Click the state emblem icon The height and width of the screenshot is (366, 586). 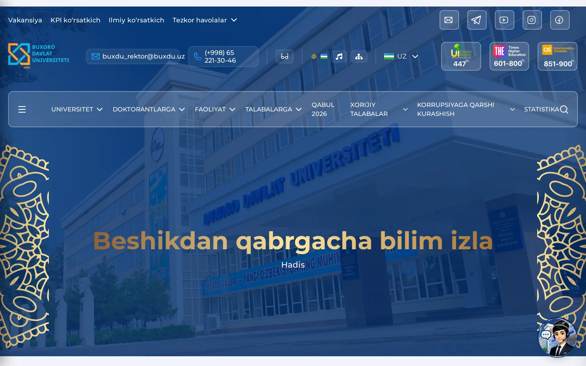click(x=314, y=57)
